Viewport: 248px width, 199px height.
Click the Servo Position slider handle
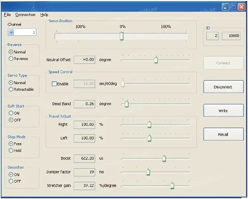click(x=122, y=36)
